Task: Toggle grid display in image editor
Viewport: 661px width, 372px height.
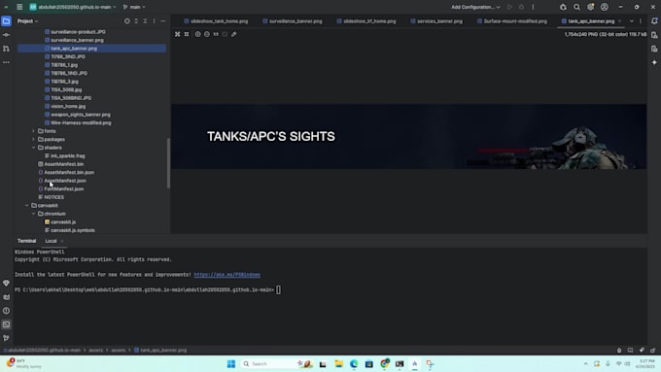Action: 187,34
